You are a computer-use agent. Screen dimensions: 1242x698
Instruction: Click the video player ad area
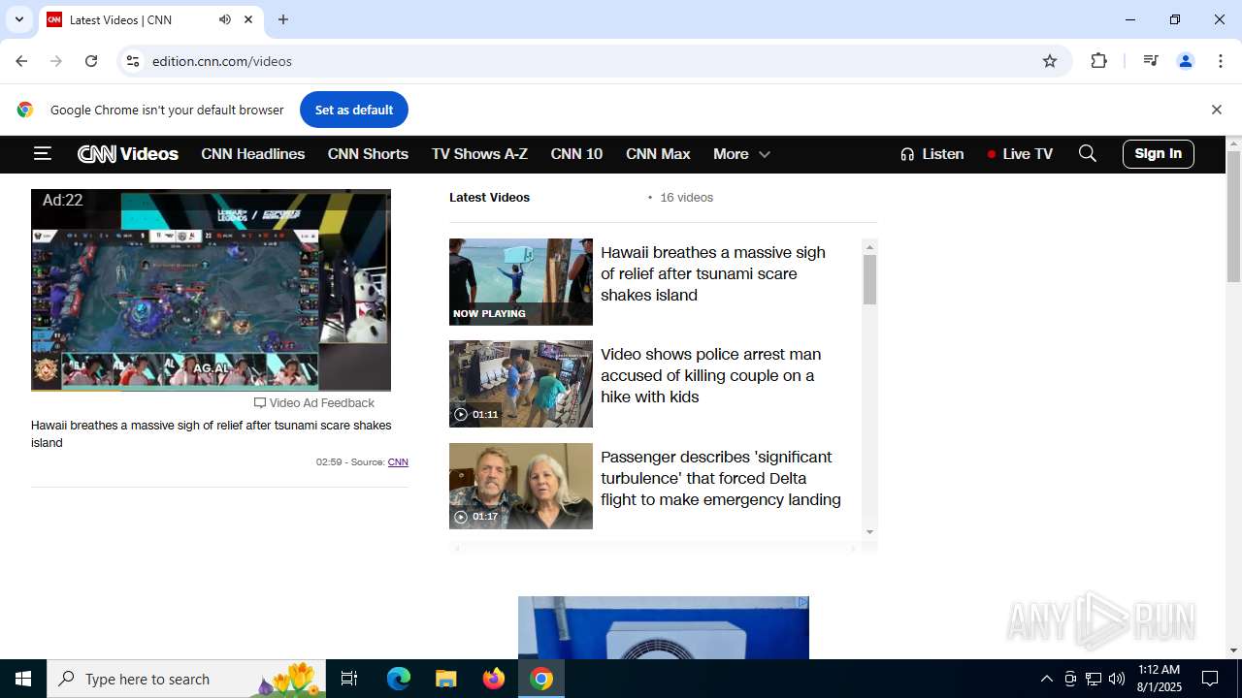(211, 290)
